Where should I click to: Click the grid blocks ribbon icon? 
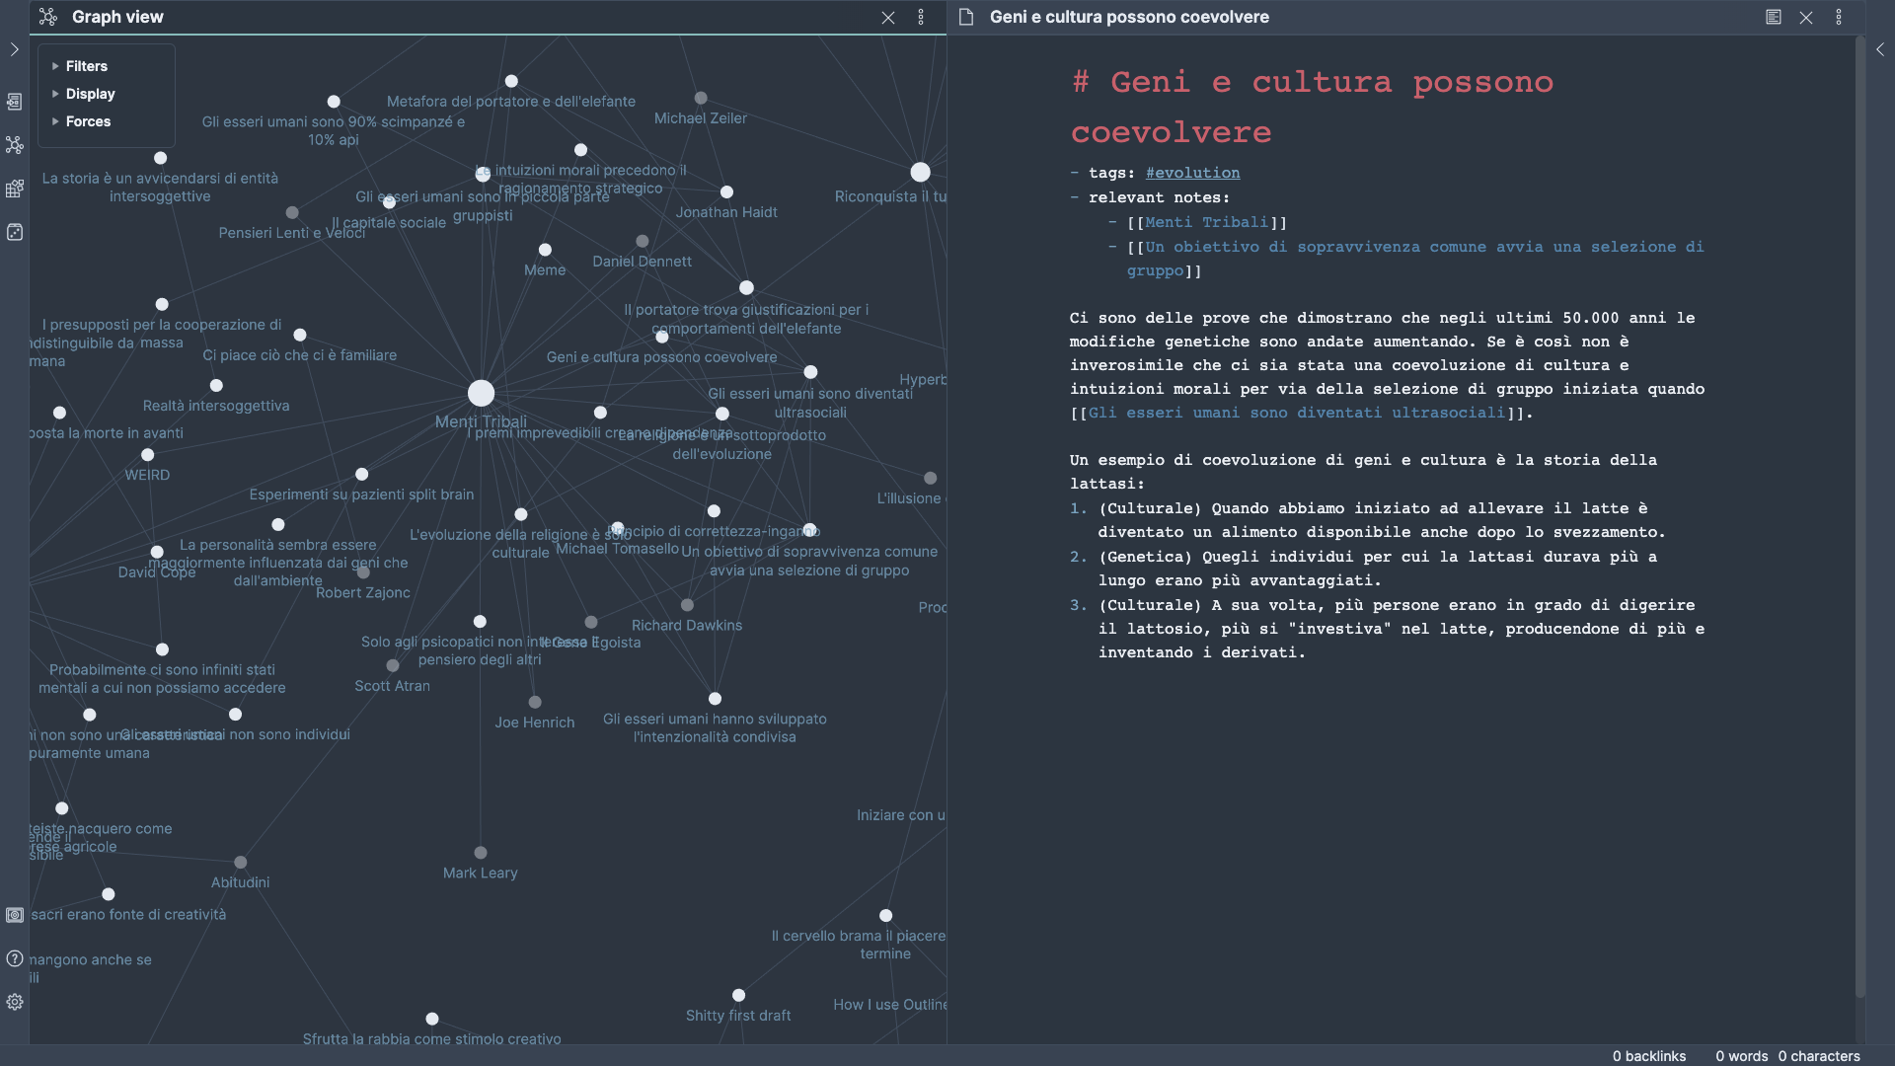14,189
